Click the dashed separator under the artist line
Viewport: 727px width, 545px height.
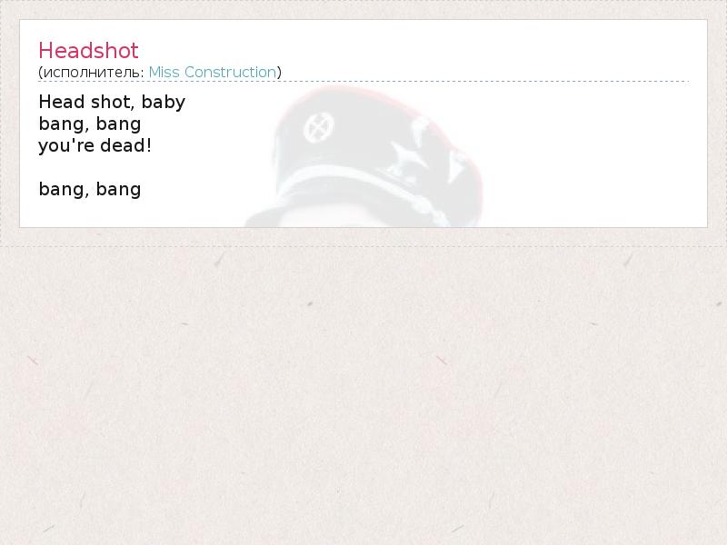tap(363, 81)
